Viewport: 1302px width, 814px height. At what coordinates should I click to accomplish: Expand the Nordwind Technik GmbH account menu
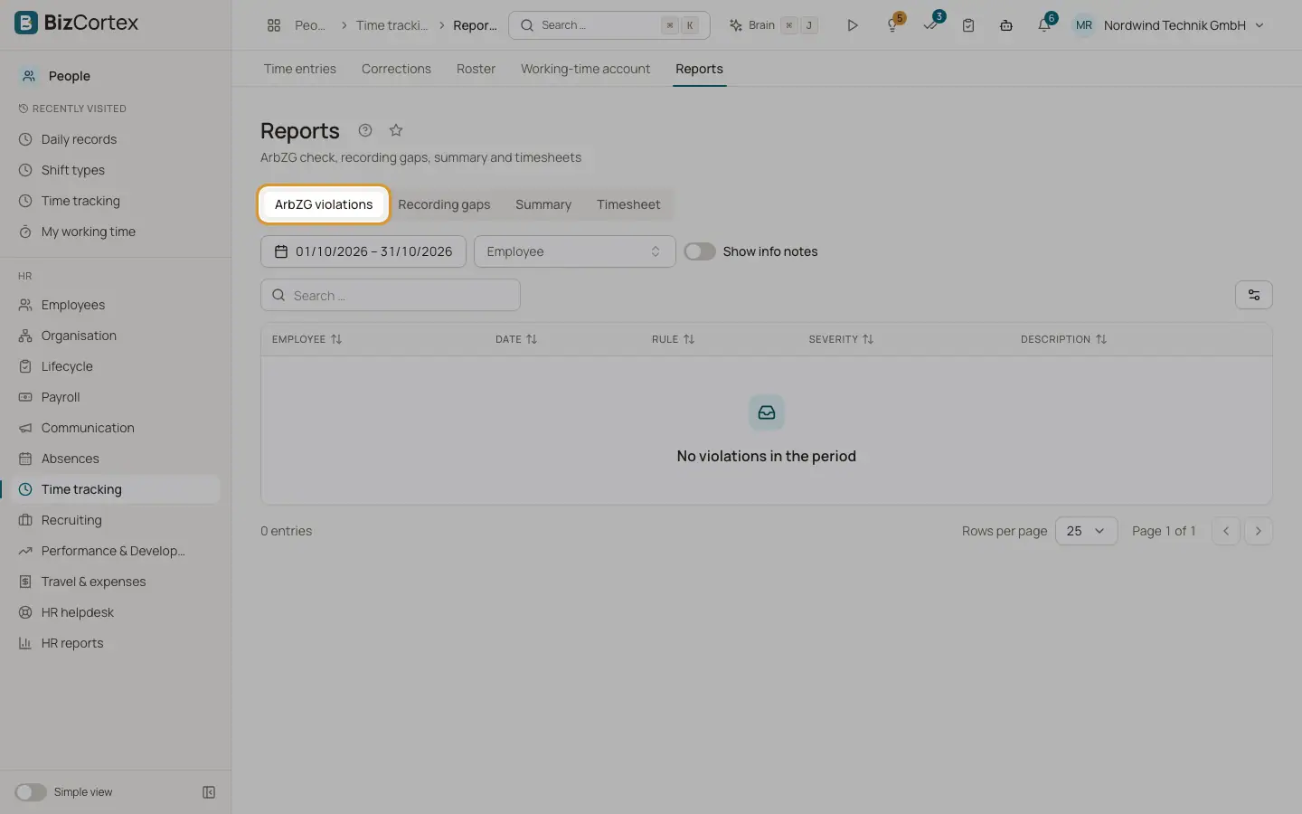tap(1168, 25)
